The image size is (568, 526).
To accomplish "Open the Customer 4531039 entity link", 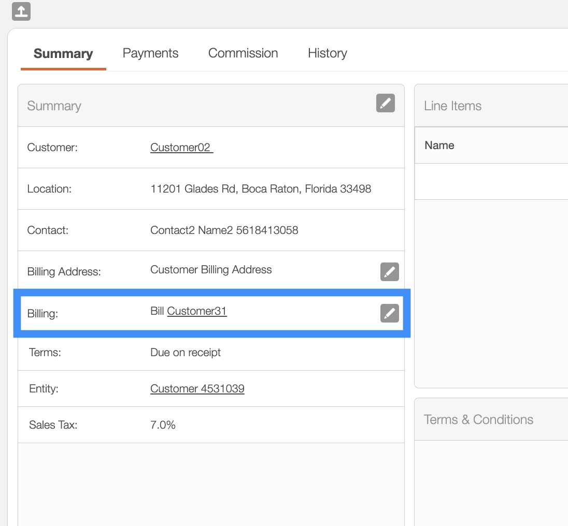I will pyautogui.click(x=197, y=389).
